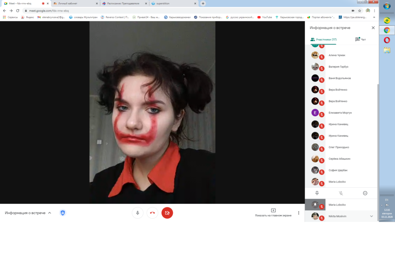
Task: Reload the page with the refresh icon
Action: [18, 10]
